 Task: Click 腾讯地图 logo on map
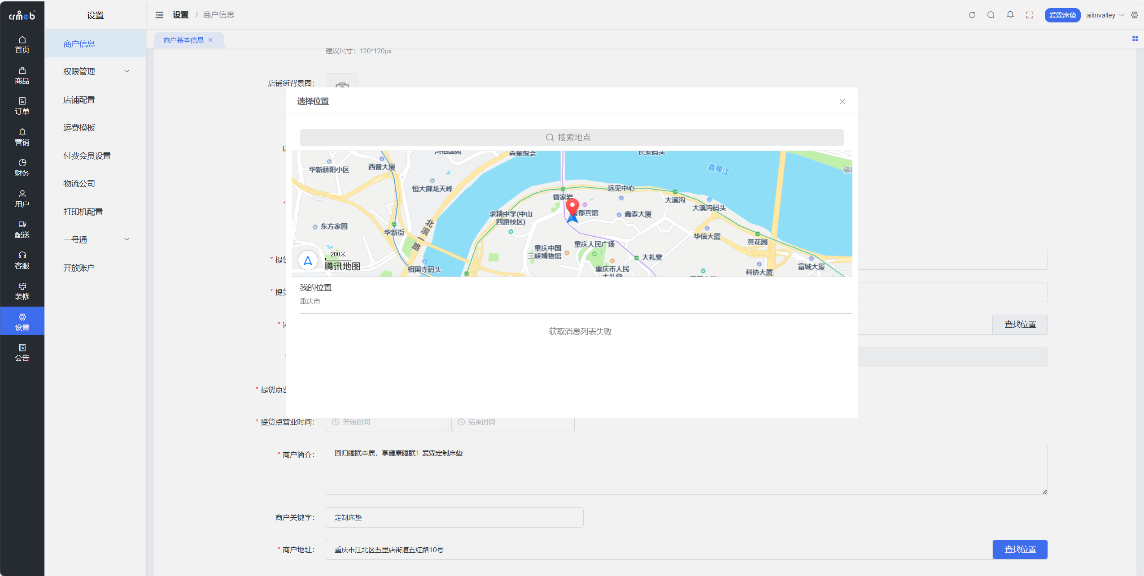[x=342, y=266]
